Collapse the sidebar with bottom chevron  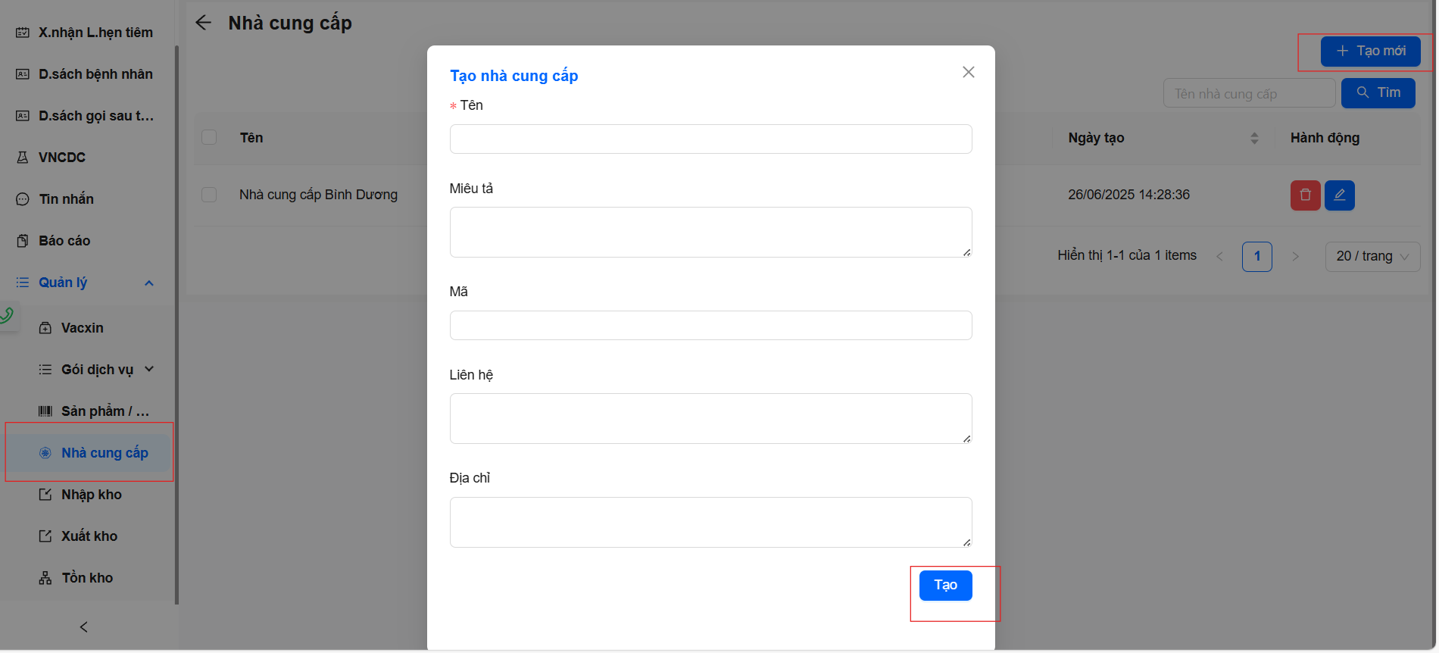pos(84,627)
